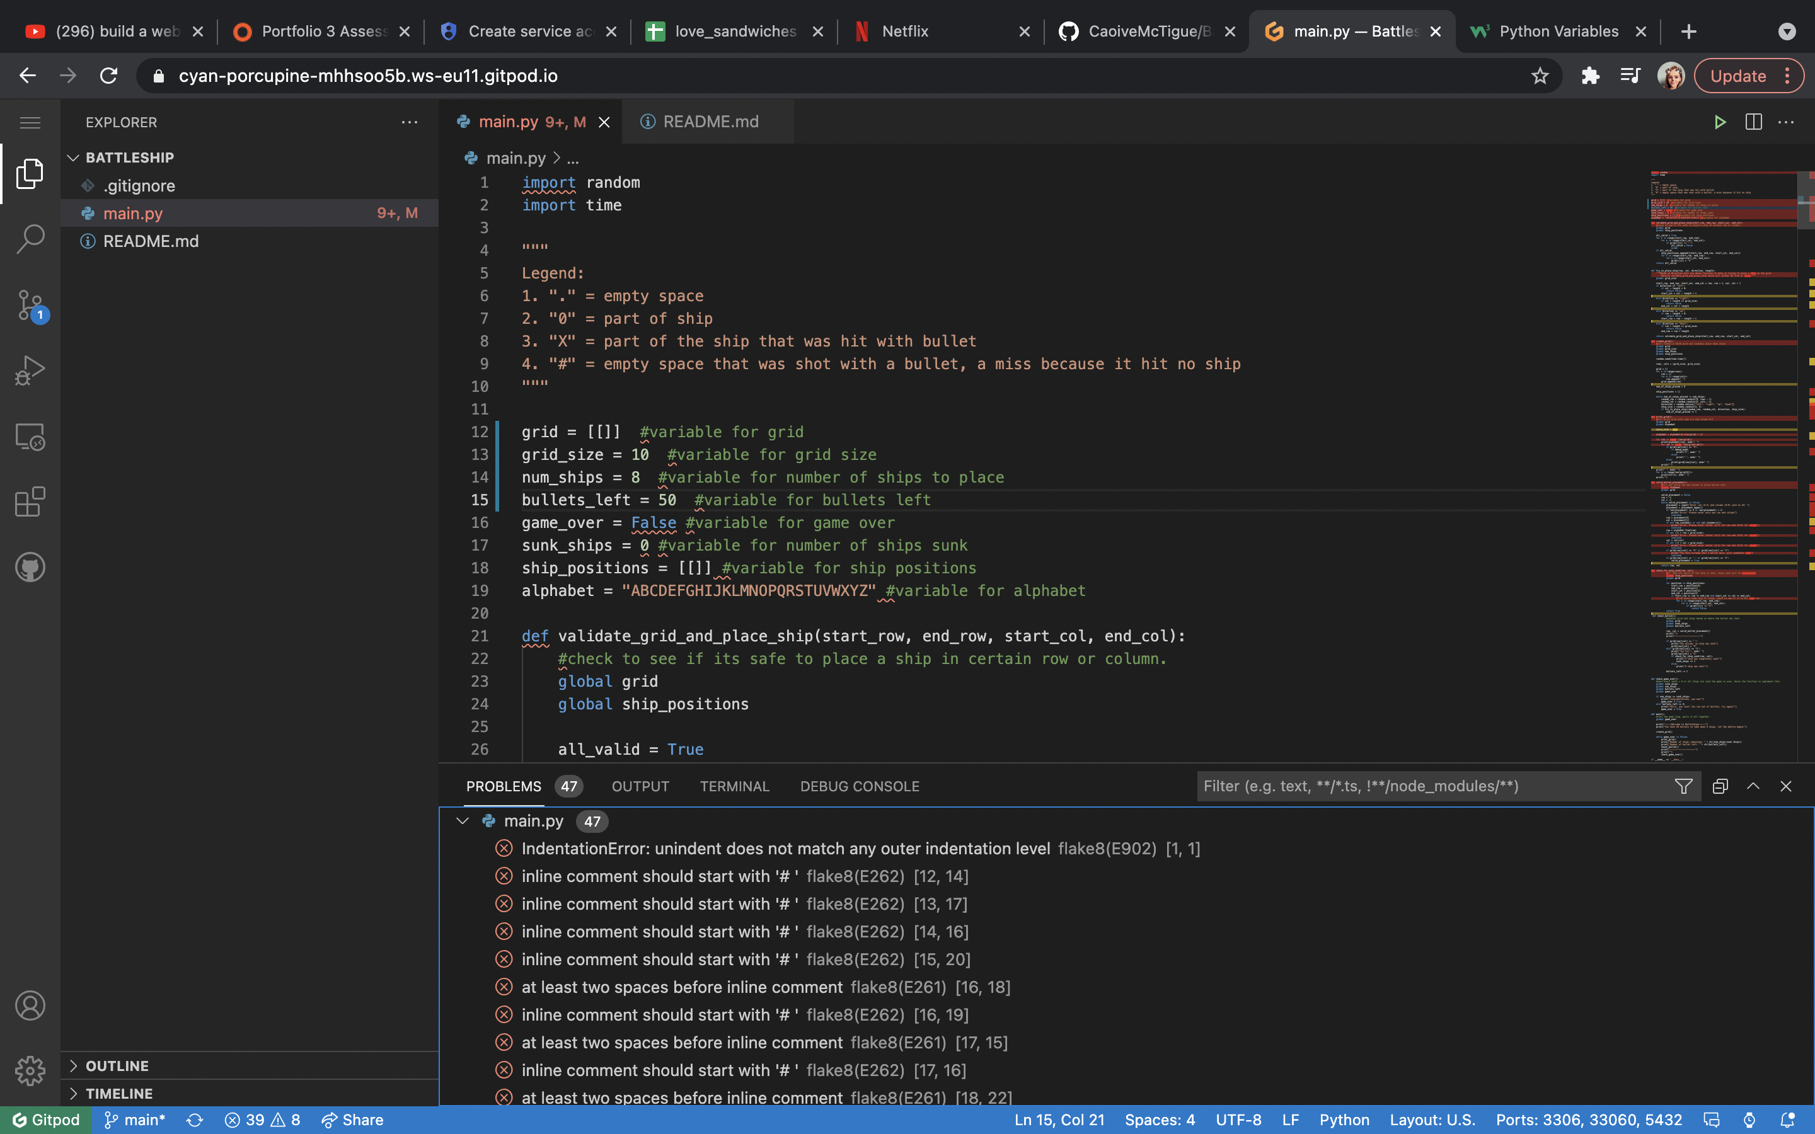Switch to the TERMINAL panel tab
Image resolution: width=1815 pixels, height=1134 pixels.
[x=734, y=786]
